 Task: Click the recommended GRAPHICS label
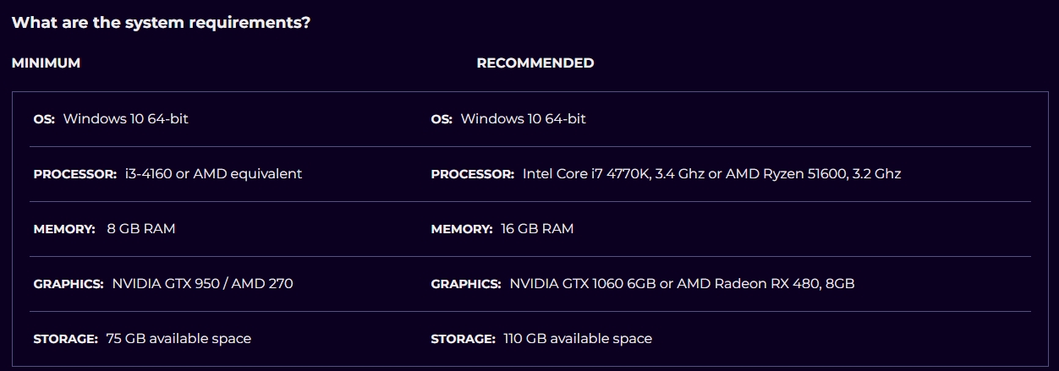tap(465, 284)
